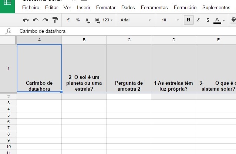Format cell as percent
This screenshot has width=236, height=154.
[78, 20]
